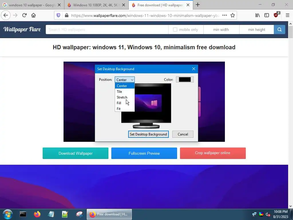The image size is (293, 220).
Task: Open the notepad-like taskbar icon
Action: pyautogui.click(x=51, y=214)
